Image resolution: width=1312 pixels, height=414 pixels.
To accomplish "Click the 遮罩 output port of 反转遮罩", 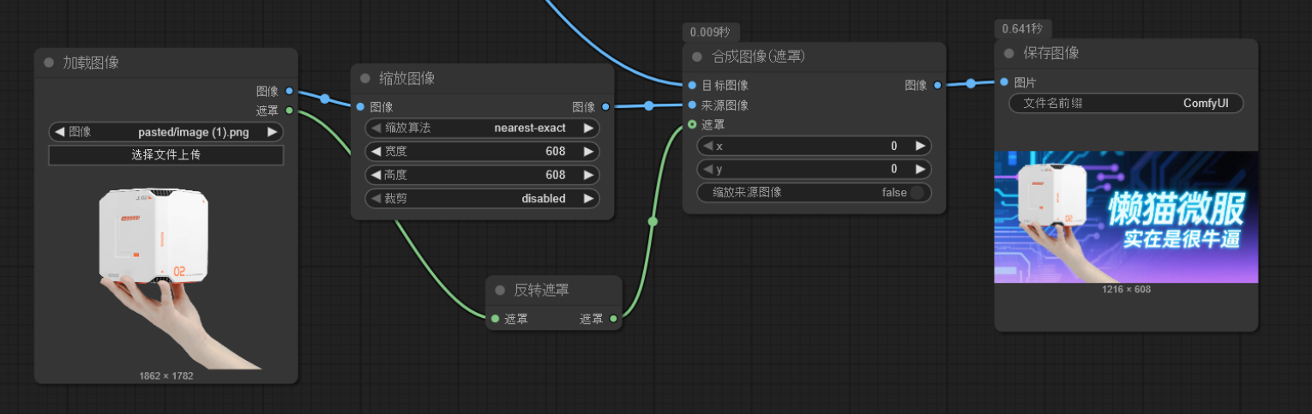I will point(613,319).
